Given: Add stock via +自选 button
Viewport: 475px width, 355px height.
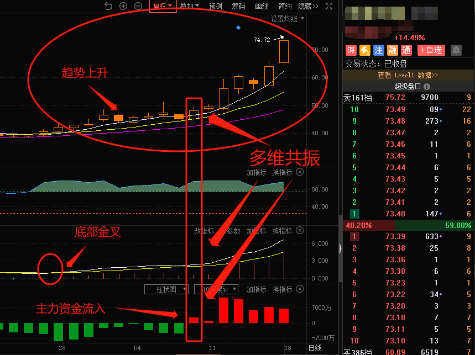Looking at the screenshot, I should tap(431, 50).
